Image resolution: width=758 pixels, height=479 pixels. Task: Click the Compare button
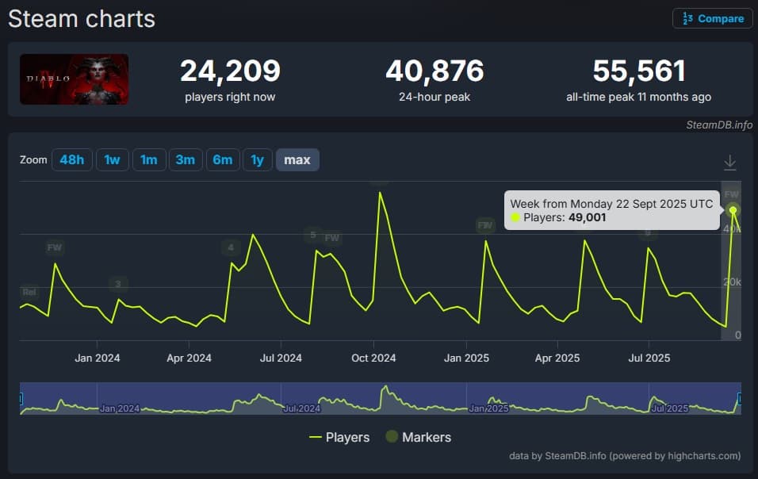[x=713, y=19]
